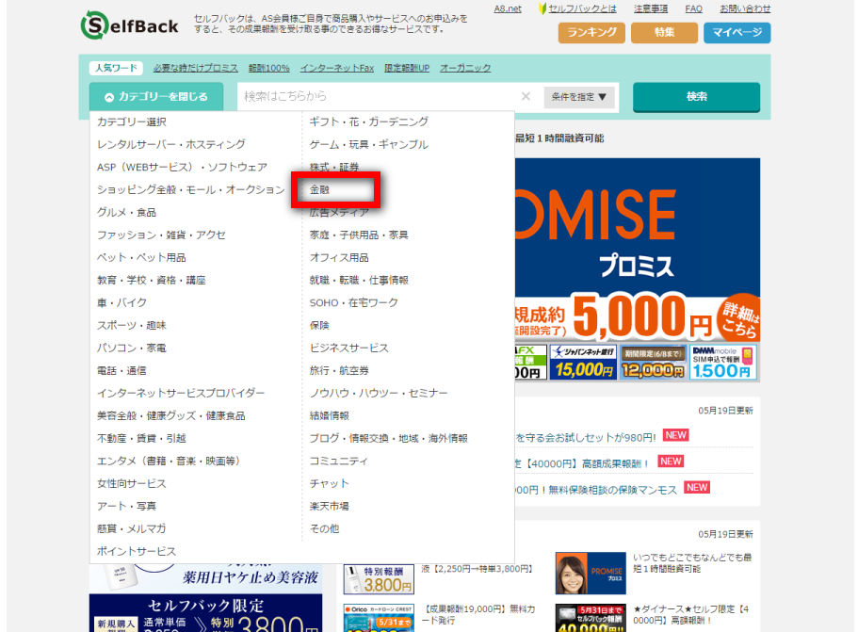Click the SelfBack logo
This screenshot has width=858, height=632.
point(132,26)
